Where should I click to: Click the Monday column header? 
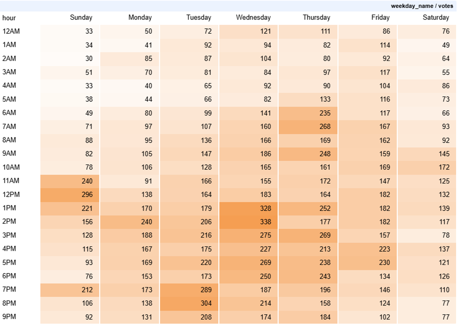[140, 17]
